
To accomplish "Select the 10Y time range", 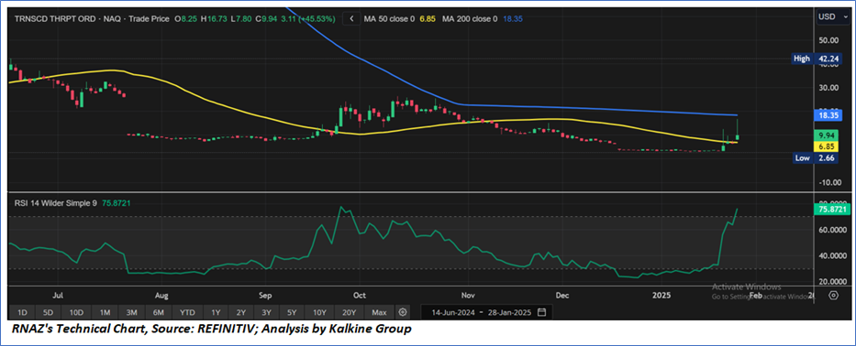I will (318, 312).
